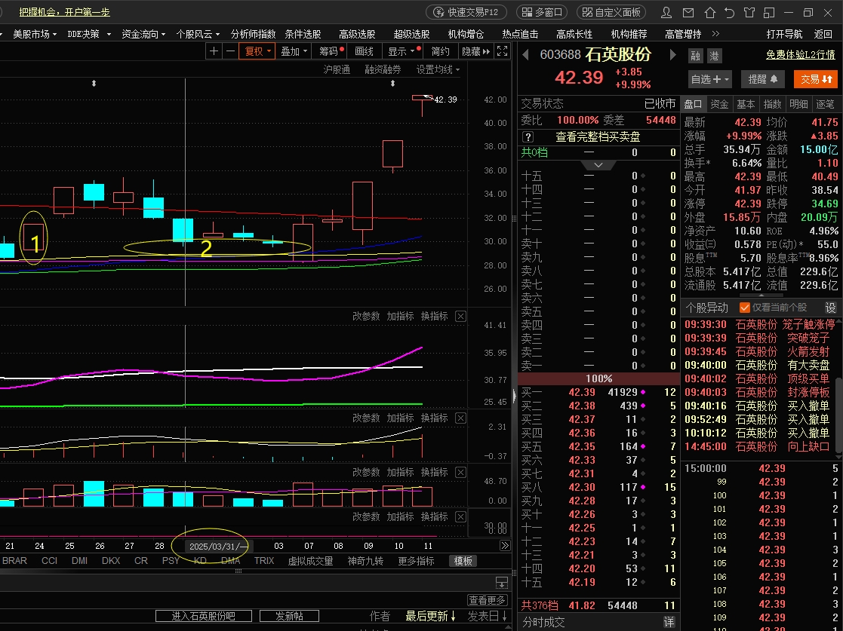Toggle 沪股通 overlay on chart
The image size is (843, 631).
click(337, 69)
